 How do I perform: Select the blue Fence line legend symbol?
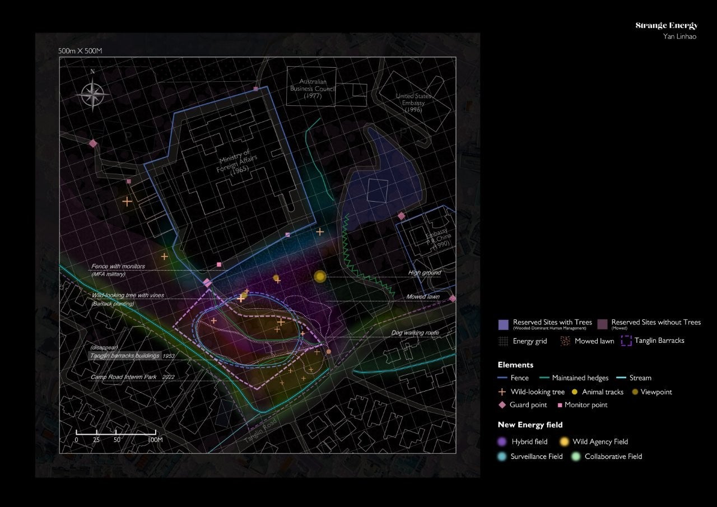click(502, 378)
